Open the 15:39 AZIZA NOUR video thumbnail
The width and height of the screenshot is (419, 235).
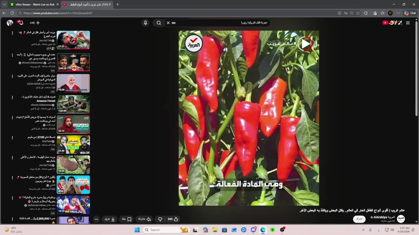click(x=73, y=83)
